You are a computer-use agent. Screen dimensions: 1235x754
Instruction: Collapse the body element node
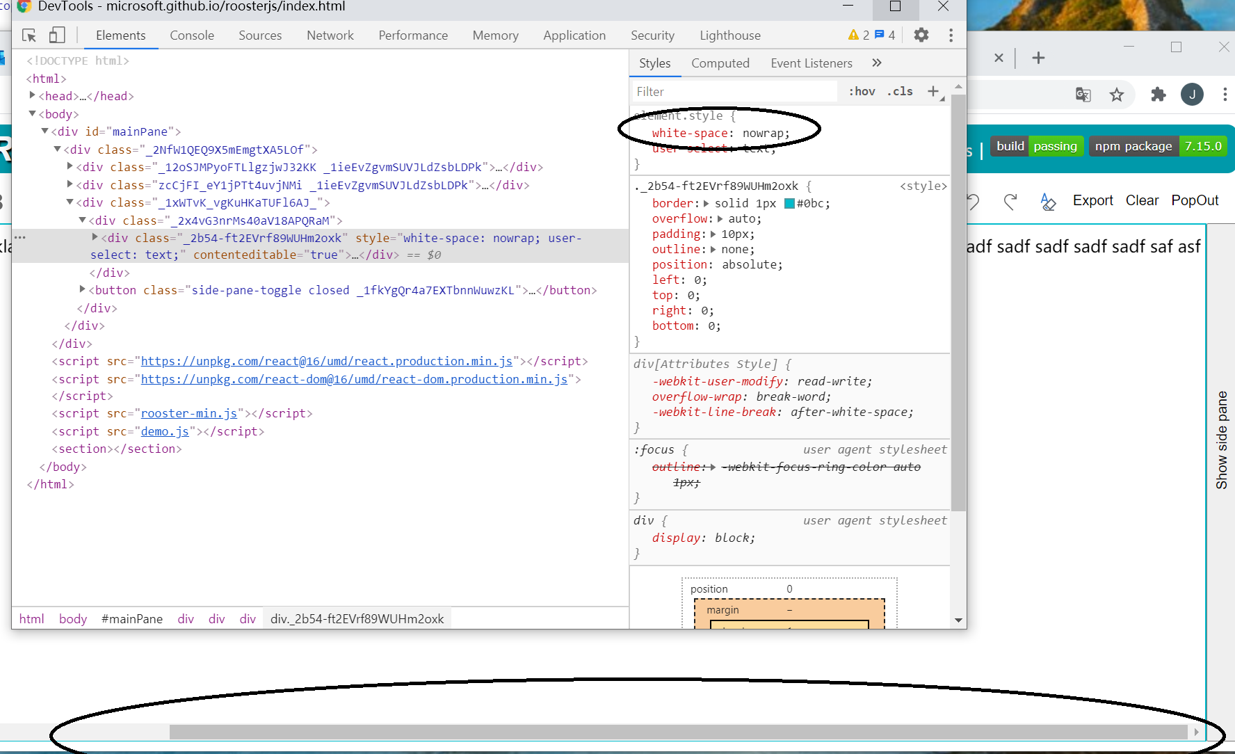pos(32,113)
